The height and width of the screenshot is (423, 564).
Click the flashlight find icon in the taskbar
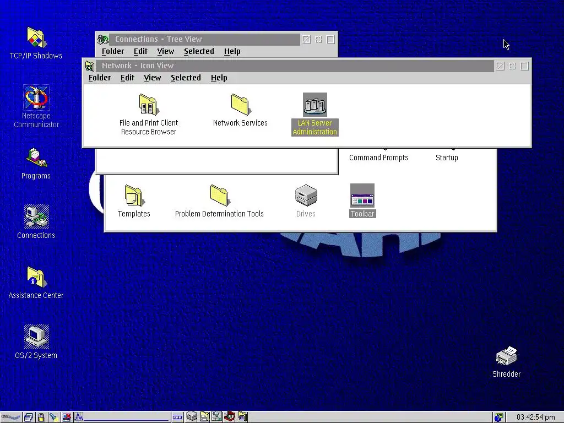point(54,417)
